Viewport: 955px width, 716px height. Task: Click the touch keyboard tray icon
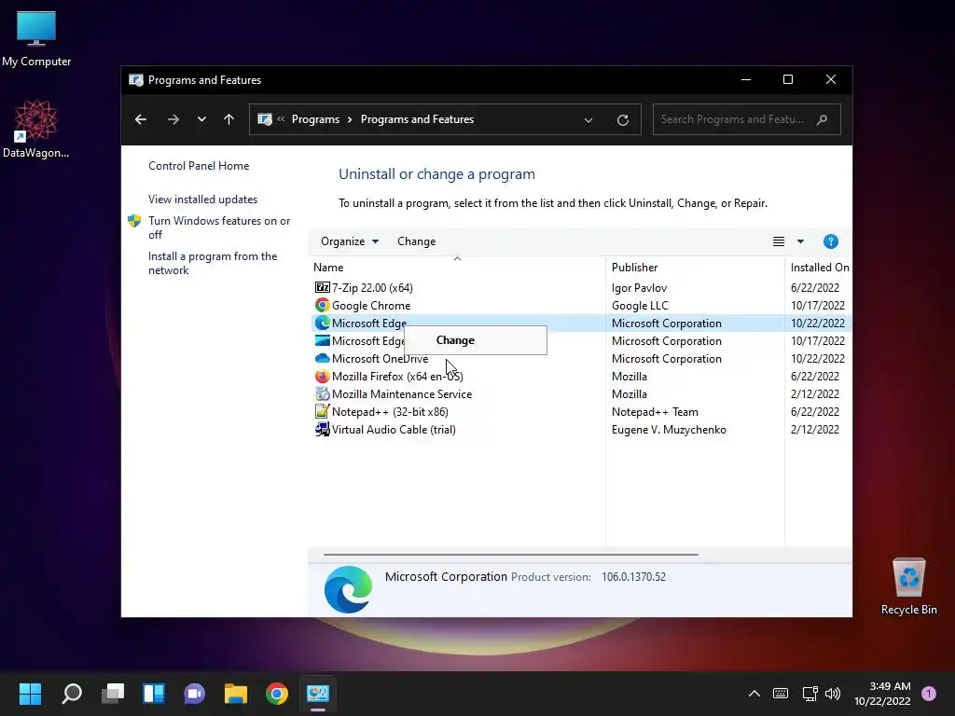[781, 694]
